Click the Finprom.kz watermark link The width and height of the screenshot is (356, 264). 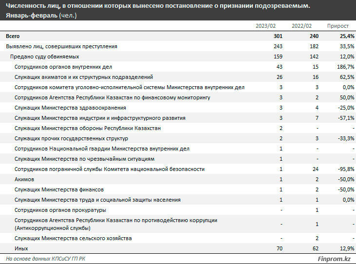click(x=335, y=259)
